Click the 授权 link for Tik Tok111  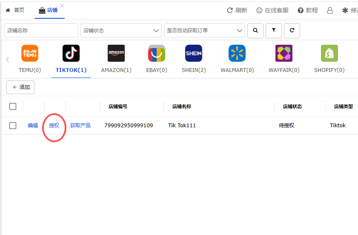[54, 126]
